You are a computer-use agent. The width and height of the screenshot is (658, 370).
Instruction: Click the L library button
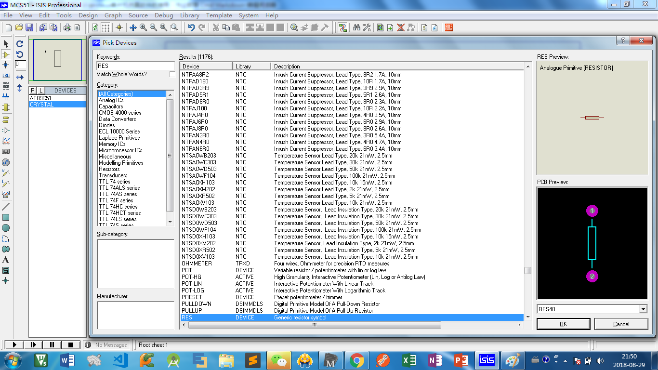point(41,91)
